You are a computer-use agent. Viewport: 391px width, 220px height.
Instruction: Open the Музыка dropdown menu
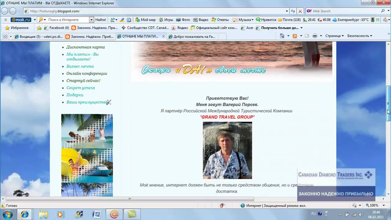243,20
